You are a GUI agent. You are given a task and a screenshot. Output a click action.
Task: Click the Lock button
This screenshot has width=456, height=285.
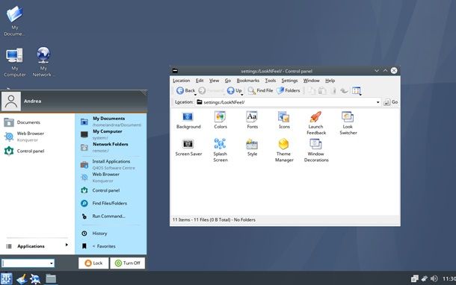(93, 263)
